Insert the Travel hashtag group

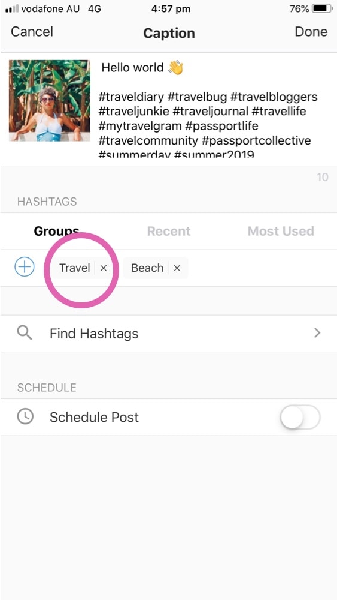pos(74,268)
